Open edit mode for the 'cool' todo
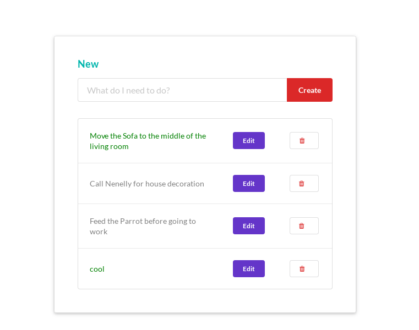Image resolution: width=419 pixels, height=330 pixels. [249, 269]
